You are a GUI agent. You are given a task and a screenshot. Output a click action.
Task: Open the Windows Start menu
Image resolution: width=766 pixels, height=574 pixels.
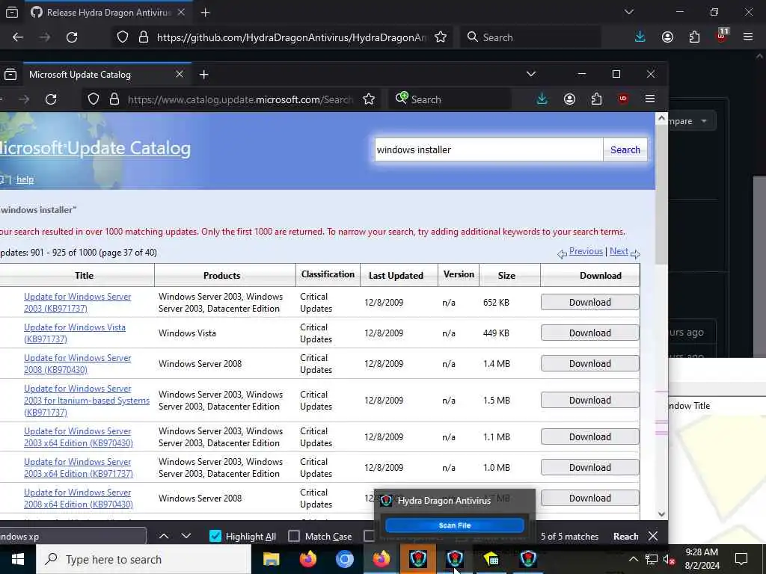[x=18, y=559]
